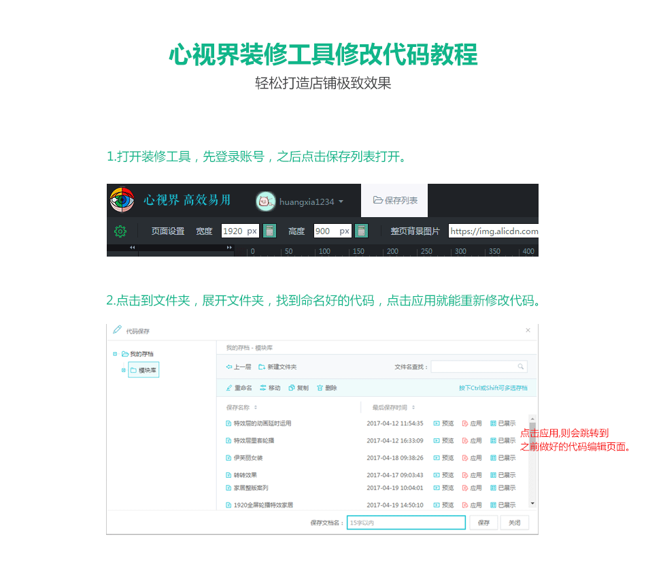Expand the 模块库 tree node toggle

(123, 370)
